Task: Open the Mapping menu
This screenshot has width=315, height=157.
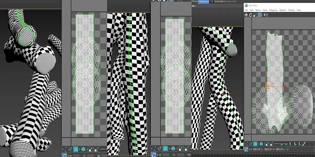Action: point(273,10)
